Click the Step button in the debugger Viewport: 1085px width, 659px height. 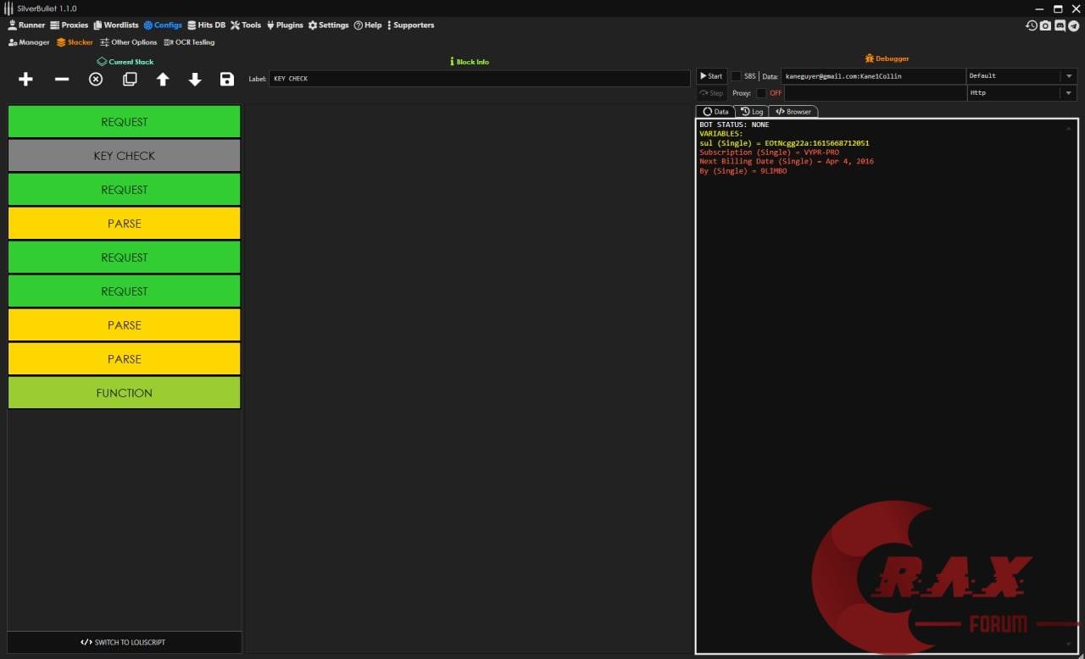pos(711,93)
